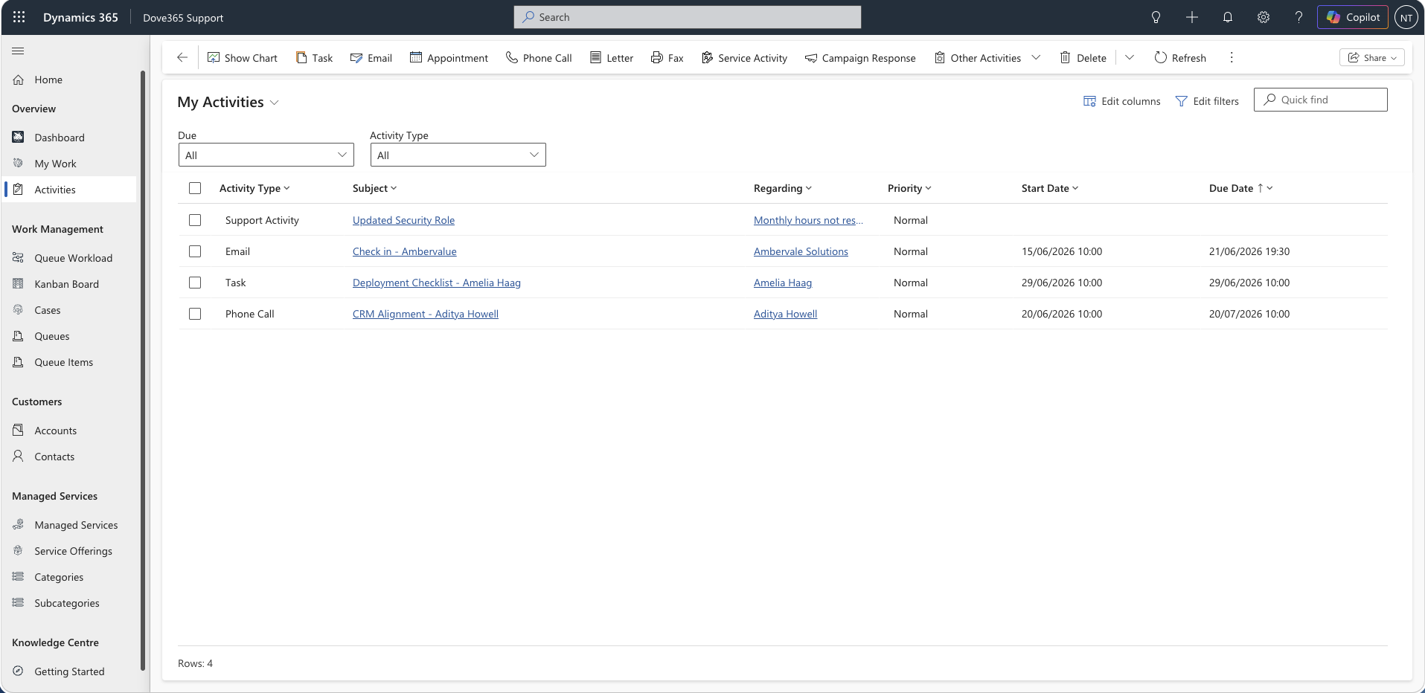The width and height of the screenshot is (1425, 693).
Task: Click the lightbulb assistant icon
Action: [x=1156, y=17]
